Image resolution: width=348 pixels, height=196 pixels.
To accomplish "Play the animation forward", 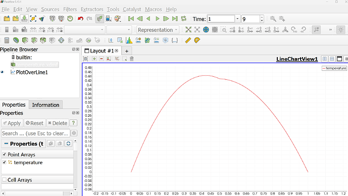I will [x=158, y=19].
